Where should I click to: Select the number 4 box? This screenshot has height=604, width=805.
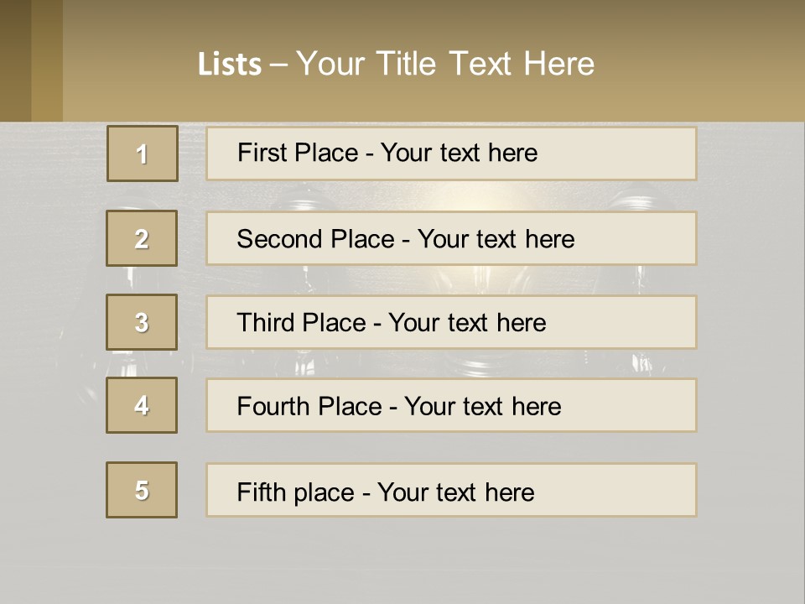coord(142,405)
